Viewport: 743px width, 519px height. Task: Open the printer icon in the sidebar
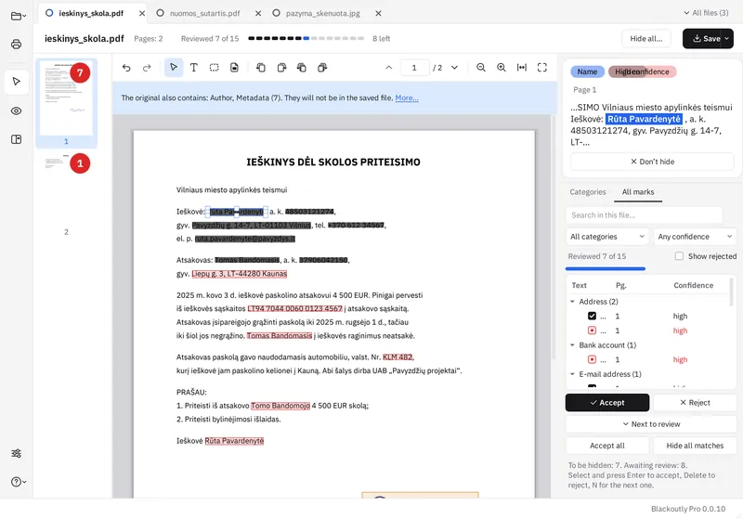(x=16, y=45)
